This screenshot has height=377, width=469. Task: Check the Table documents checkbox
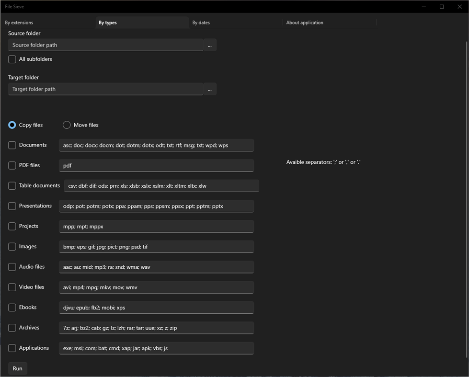pyautogui.click(x=11, y=185)
